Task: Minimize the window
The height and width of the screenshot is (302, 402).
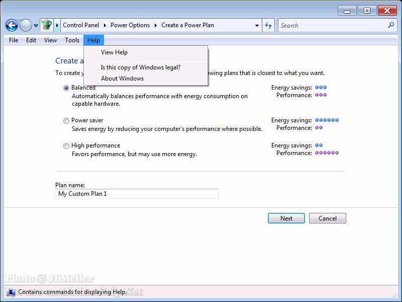Action: click(347, 11)
